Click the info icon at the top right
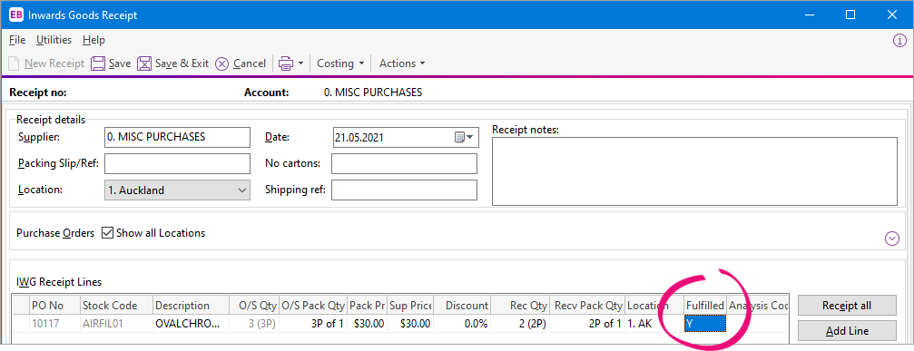The width and height of the screenshot is (914, 351). [900, 40]
